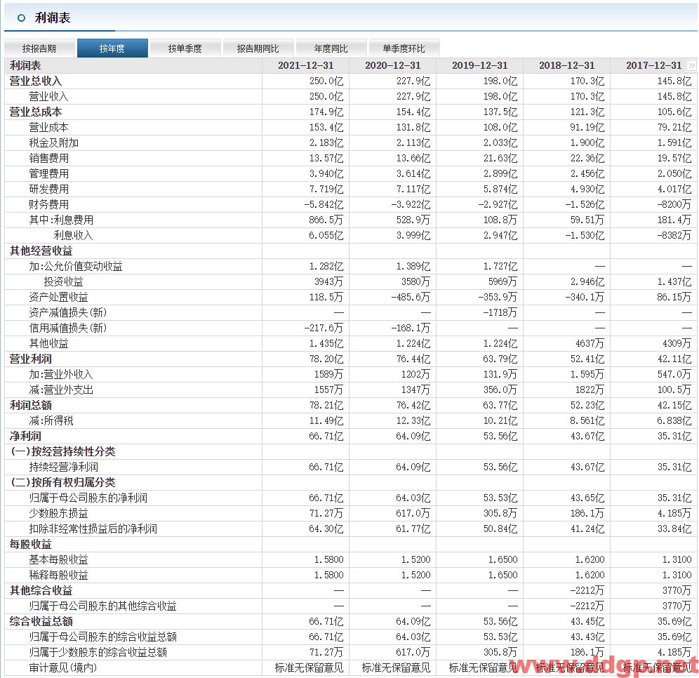
Task: Click the 2019 资产减值损失 value -1718万
Action: click(x=500, y=313)
